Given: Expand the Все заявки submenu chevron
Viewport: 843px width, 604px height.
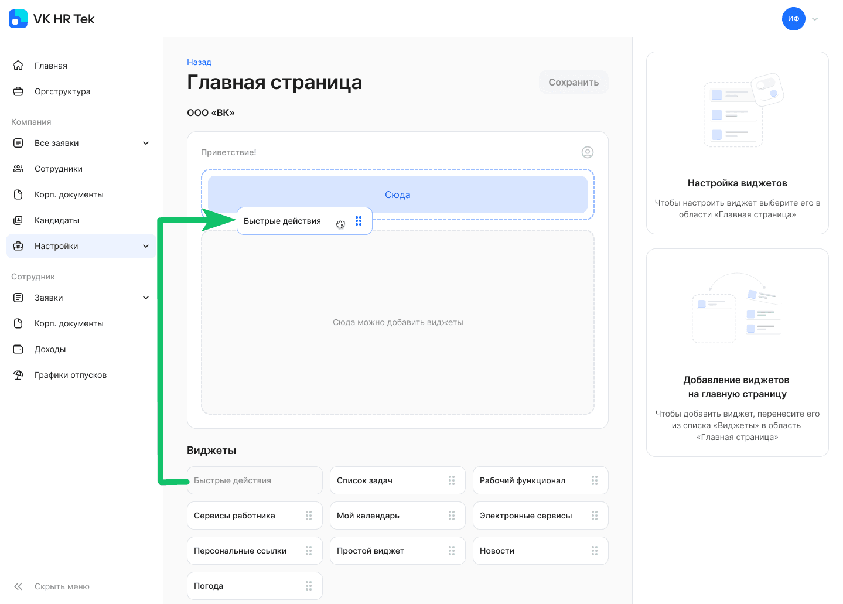Looking at the screenshot, I should (x=146, y=143).
